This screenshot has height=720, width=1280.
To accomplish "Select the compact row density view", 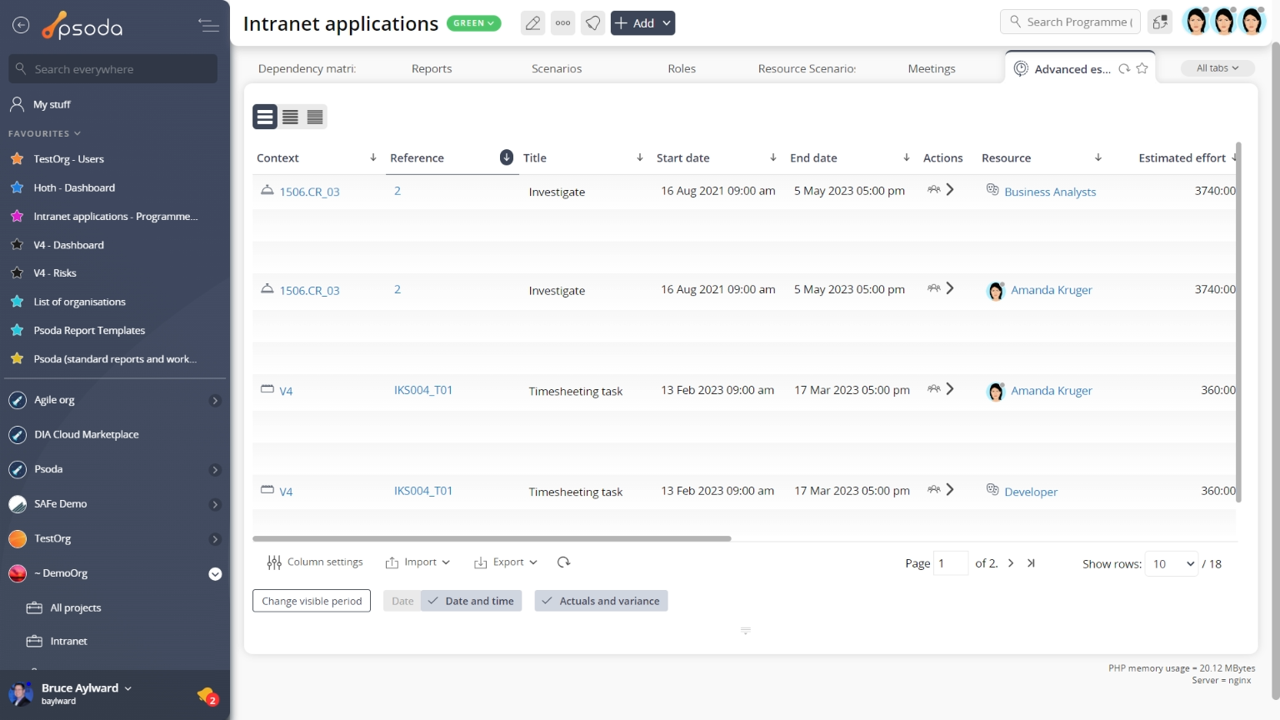I will point(315,117).
